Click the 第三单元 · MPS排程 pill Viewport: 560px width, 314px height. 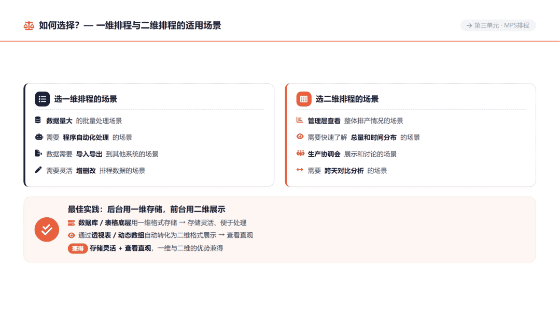pyautogui.click(x=498, y=25)
